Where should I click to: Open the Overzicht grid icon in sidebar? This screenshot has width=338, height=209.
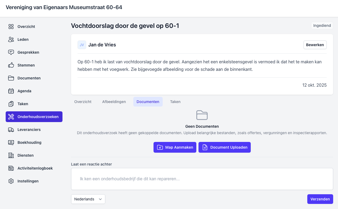point(11,27)
